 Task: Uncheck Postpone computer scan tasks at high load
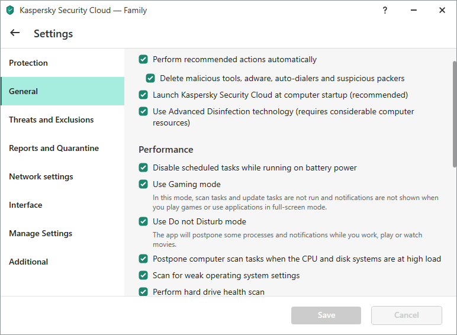143,259
